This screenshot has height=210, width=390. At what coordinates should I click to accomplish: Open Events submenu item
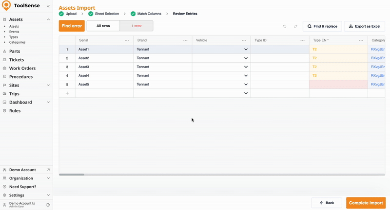coord(14,32)
